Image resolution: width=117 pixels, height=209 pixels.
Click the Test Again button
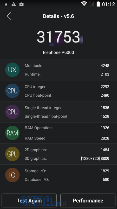click(x=29, y=200)
